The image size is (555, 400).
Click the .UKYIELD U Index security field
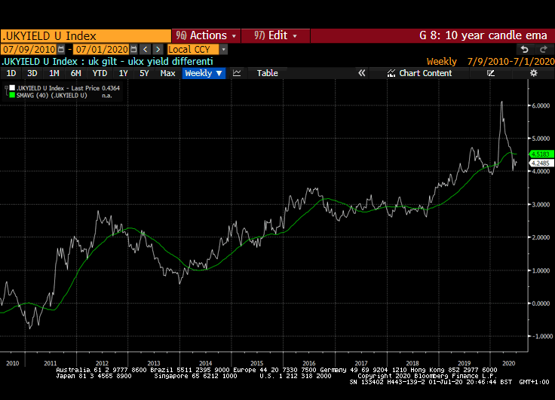coord(86,36)
